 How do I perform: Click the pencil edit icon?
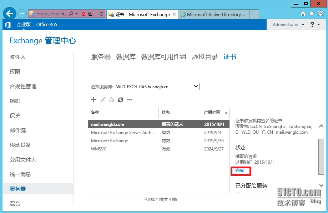[103, 100]
